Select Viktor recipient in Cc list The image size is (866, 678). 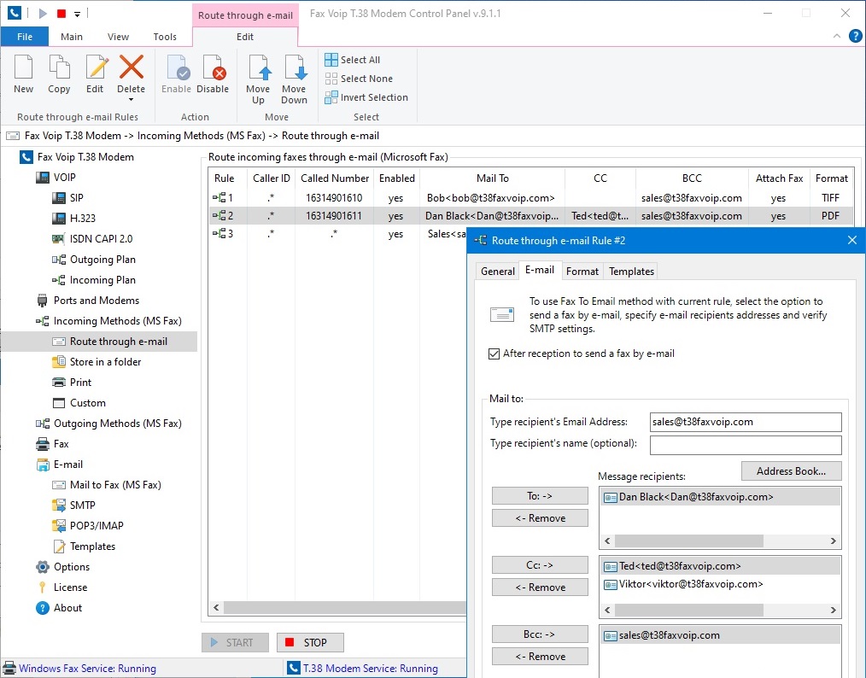tap(720, 584)
